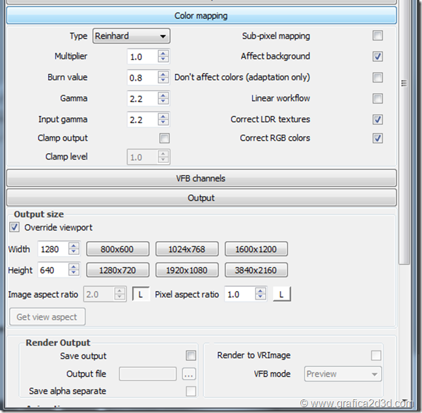Open the Type dropdown showing Reinhard
The width and height of the screenshot is (422, 413).
(131, 36)
